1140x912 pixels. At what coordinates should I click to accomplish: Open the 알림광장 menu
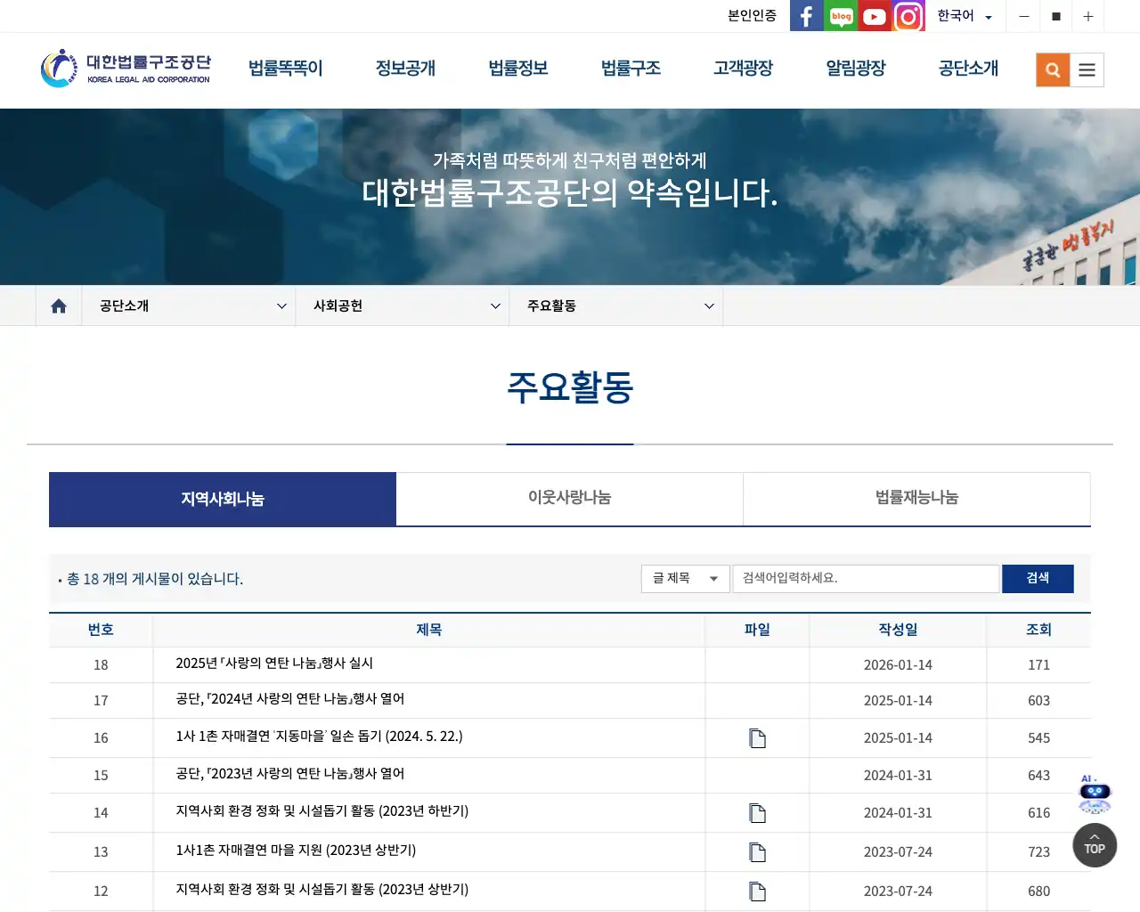point(856,69)
